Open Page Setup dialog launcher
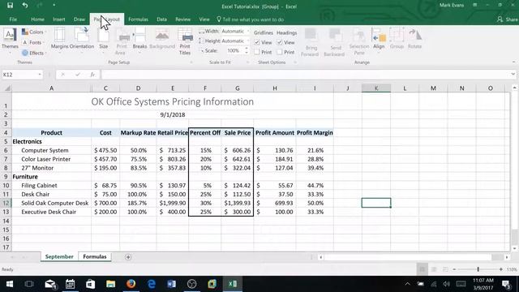This screenshot has width=519, height=292. 191,62
